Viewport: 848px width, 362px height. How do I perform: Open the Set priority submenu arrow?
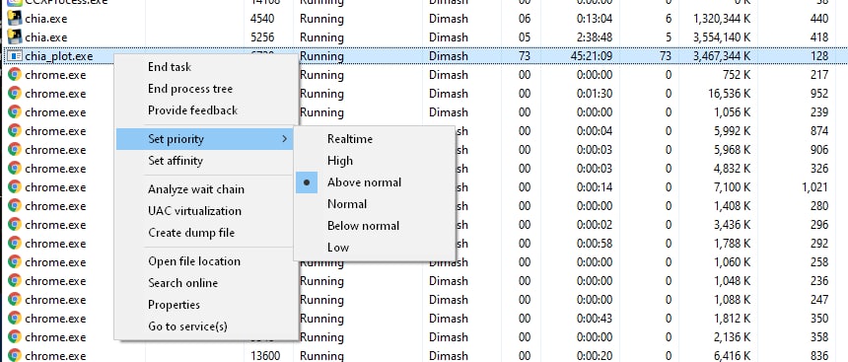coord(284,139)
